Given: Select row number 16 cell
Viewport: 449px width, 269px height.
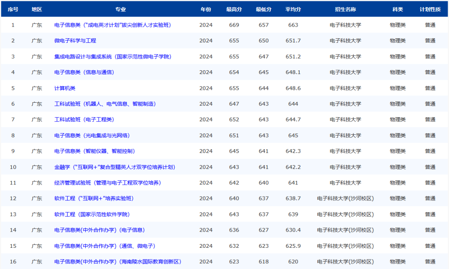Looking at the screenshot, I should click(13, 262).
